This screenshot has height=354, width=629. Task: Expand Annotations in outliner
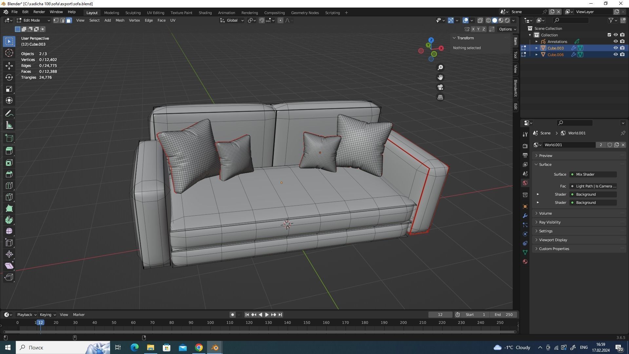pyautogui.click(x=536, y=42)
